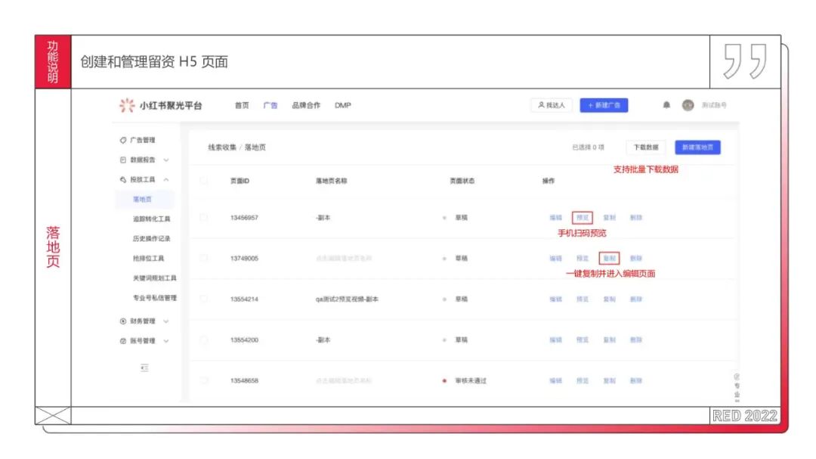Click 删除 for page 13749005

click(x=636, y=259)
